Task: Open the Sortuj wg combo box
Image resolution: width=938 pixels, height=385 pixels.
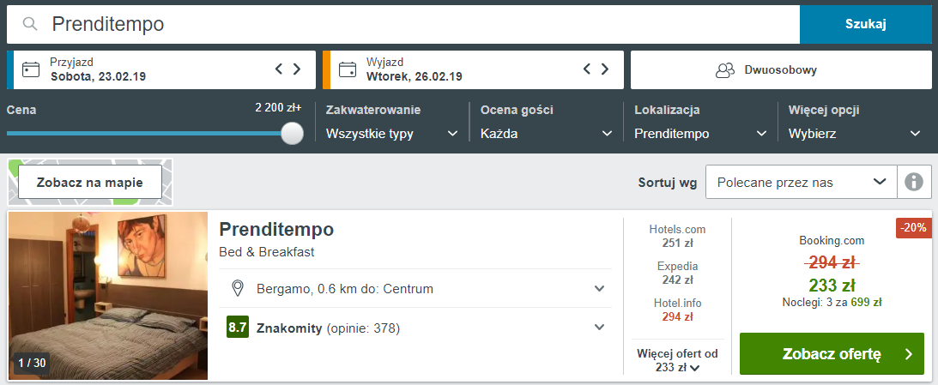Action: pyautogui.click(x=801, y=182)
